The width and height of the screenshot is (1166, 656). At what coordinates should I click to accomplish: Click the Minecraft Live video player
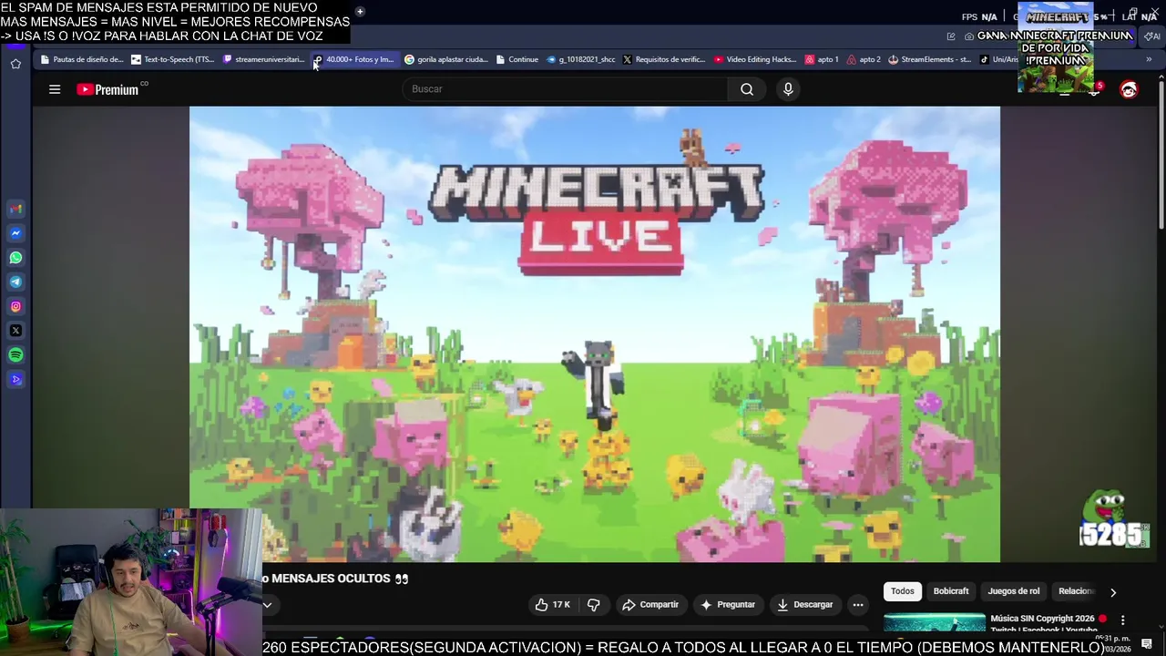594,334
